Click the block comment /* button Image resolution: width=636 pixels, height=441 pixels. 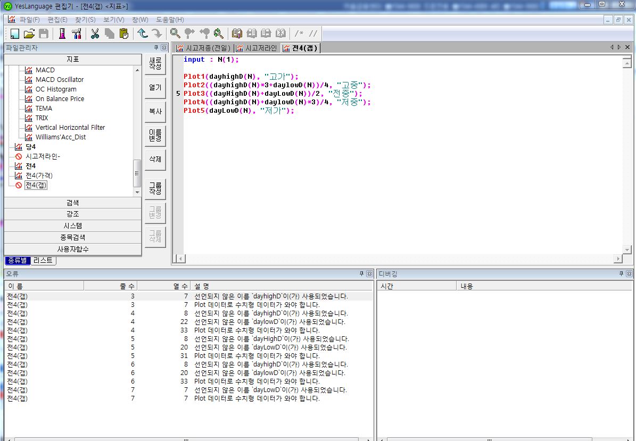tap(299, 34)
